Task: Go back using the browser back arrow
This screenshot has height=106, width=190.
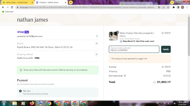Action: 3,7
